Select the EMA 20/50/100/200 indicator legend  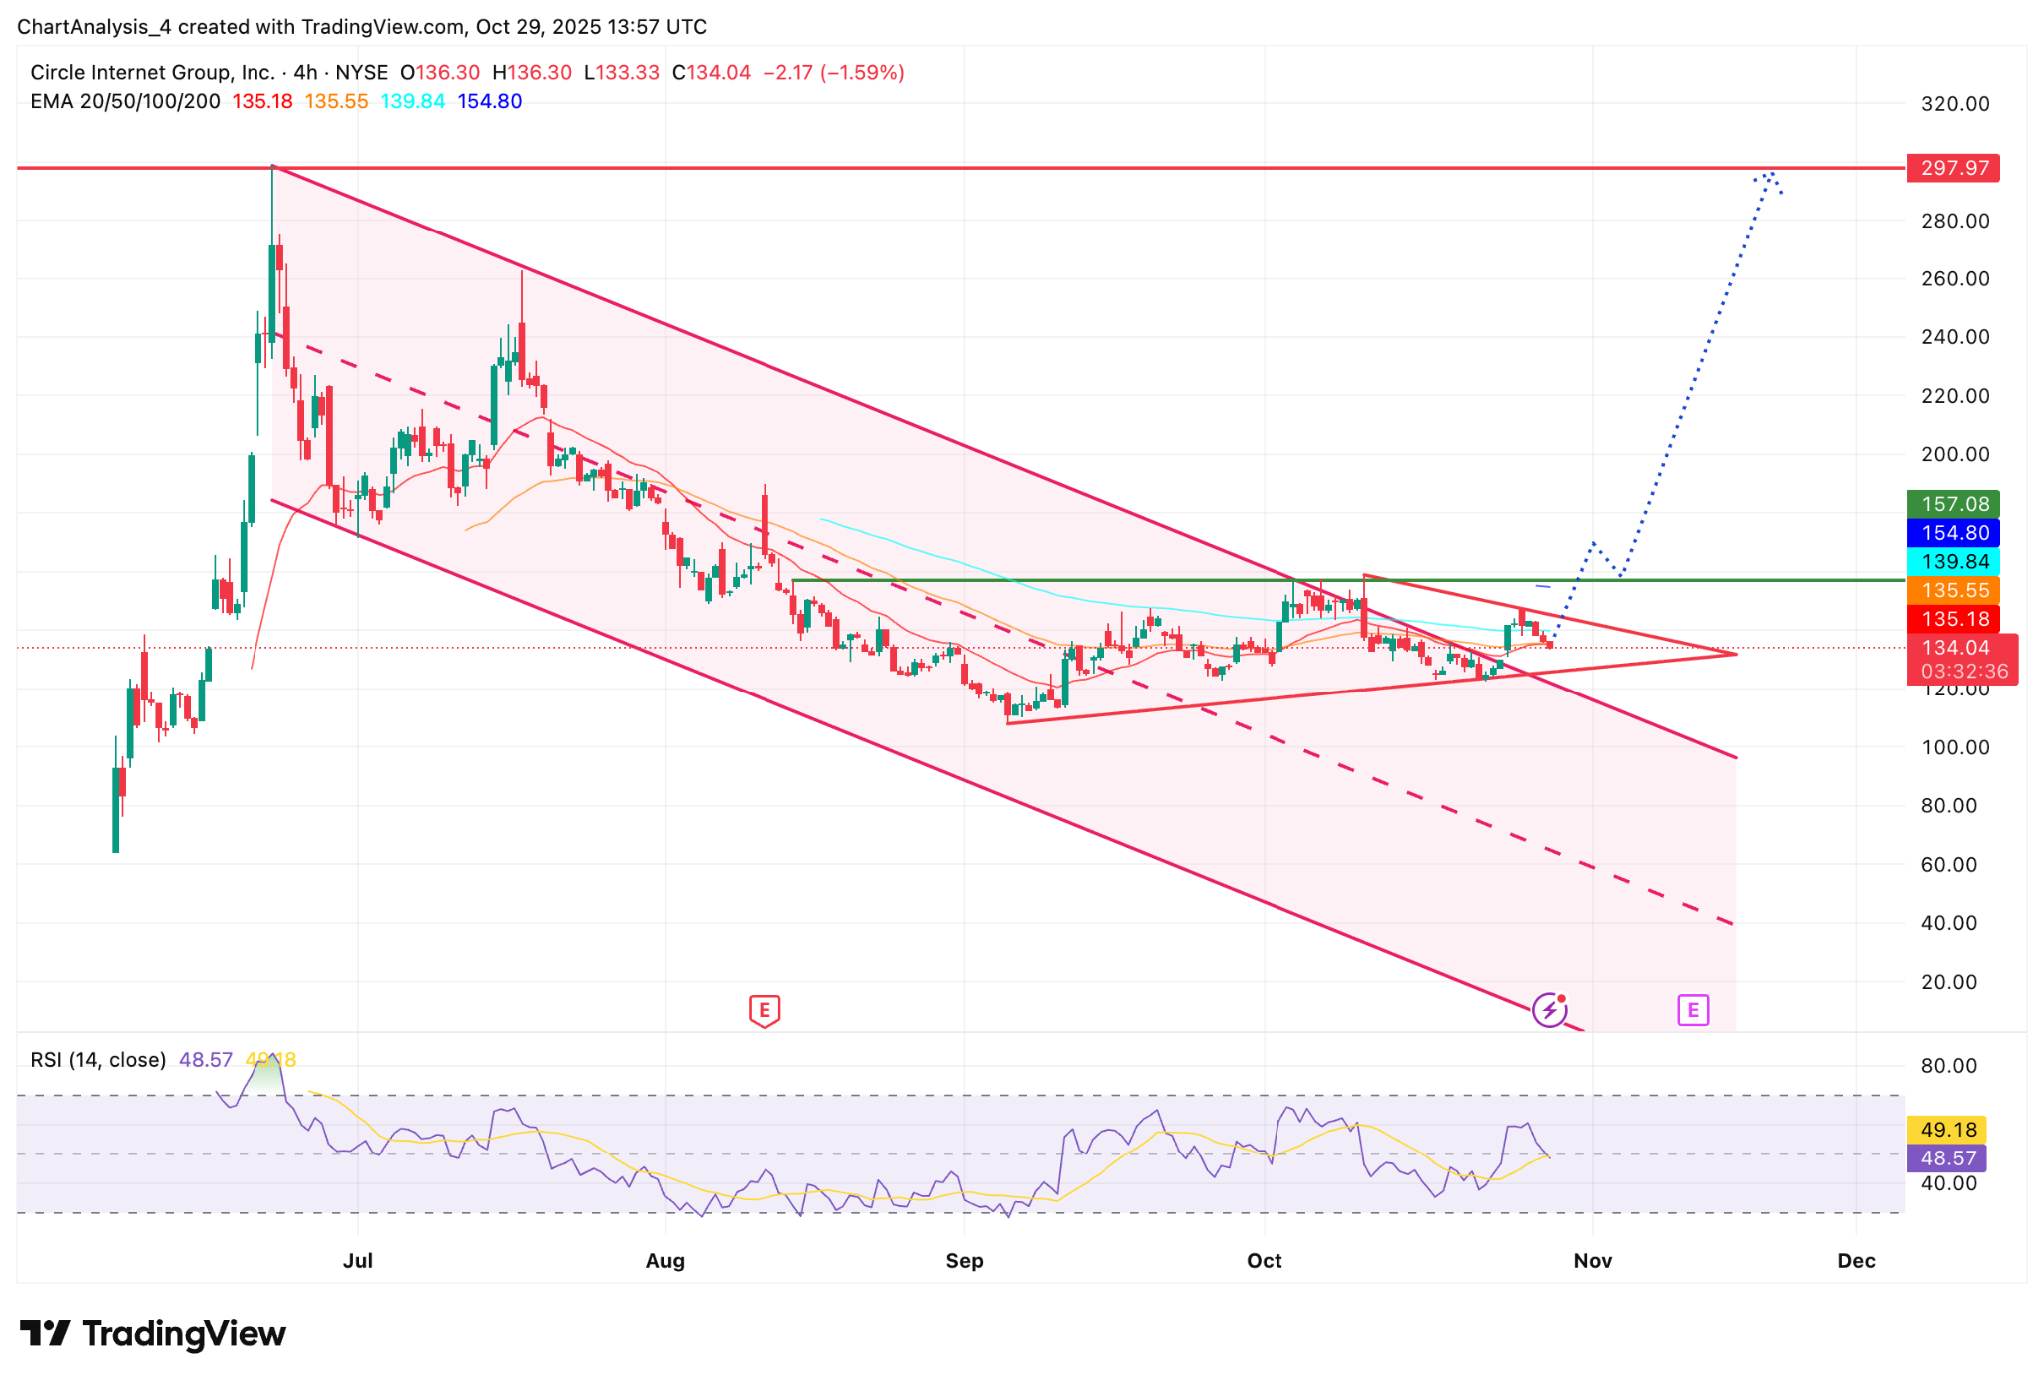(x=125, y=101)
